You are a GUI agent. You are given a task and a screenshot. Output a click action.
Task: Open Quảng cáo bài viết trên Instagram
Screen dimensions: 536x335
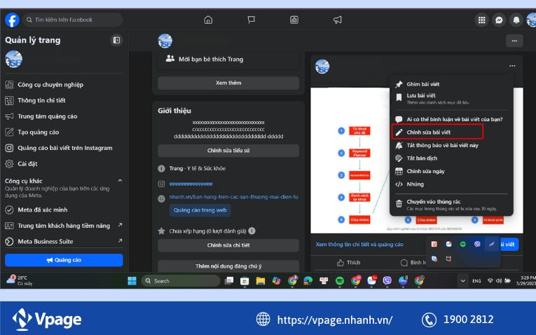click(64, 148)
